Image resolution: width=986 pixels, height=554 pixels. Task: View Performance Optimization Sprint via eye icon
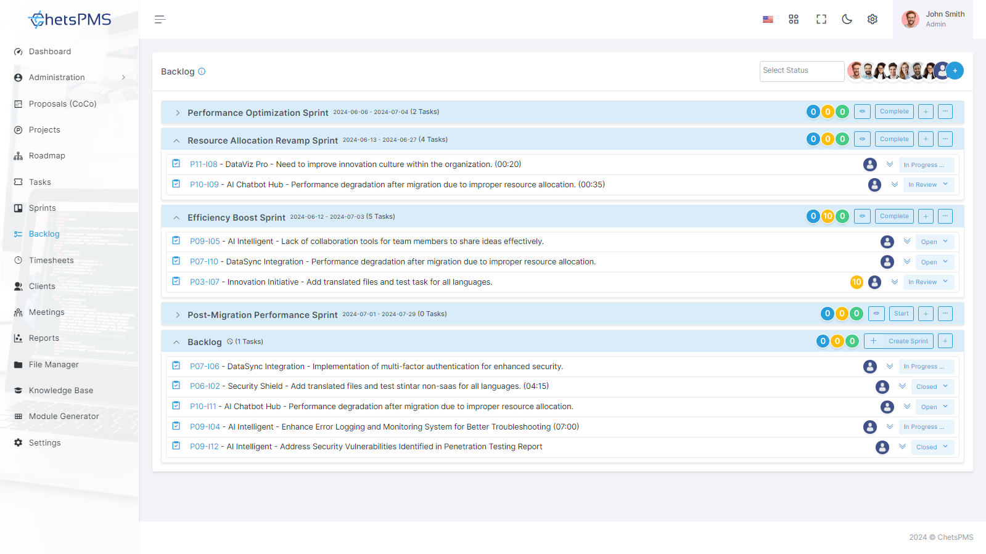click(862, 112)
